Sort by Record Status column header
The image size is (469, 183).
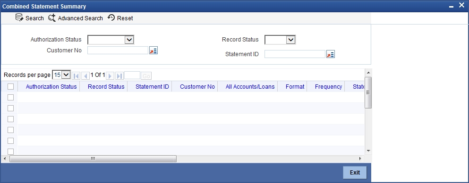(106, 87)
